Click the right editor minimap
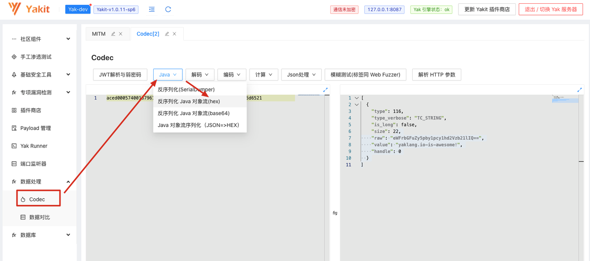590x261 pixels. (x=565, y=99)
